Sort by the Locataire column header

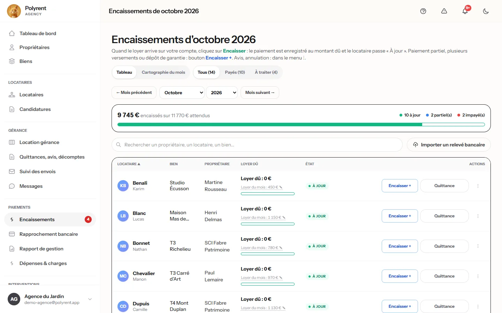pyautogui.click(x=129, y=164)
